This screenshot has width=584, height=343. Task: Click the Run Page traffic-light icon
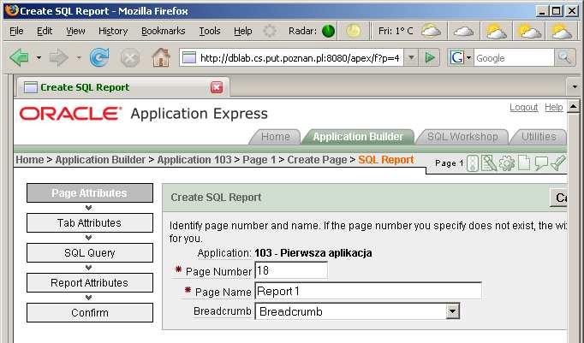point(473,163)
